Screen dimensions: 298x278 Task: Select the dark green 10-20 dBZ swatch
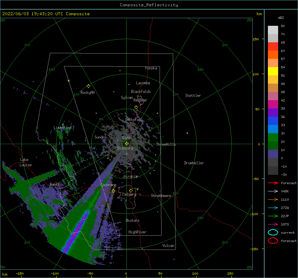pos(273,146)
